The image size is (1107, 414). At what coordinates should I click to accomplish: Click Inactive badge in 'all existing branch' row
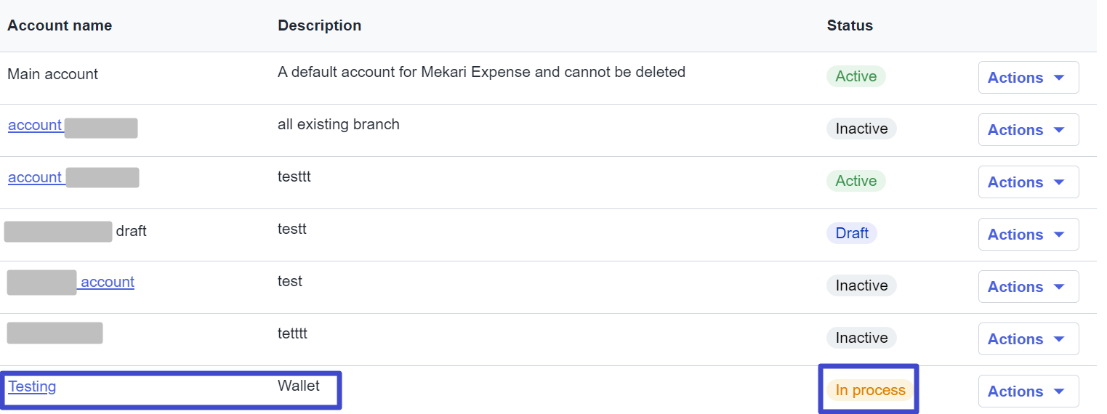[861, 129]
